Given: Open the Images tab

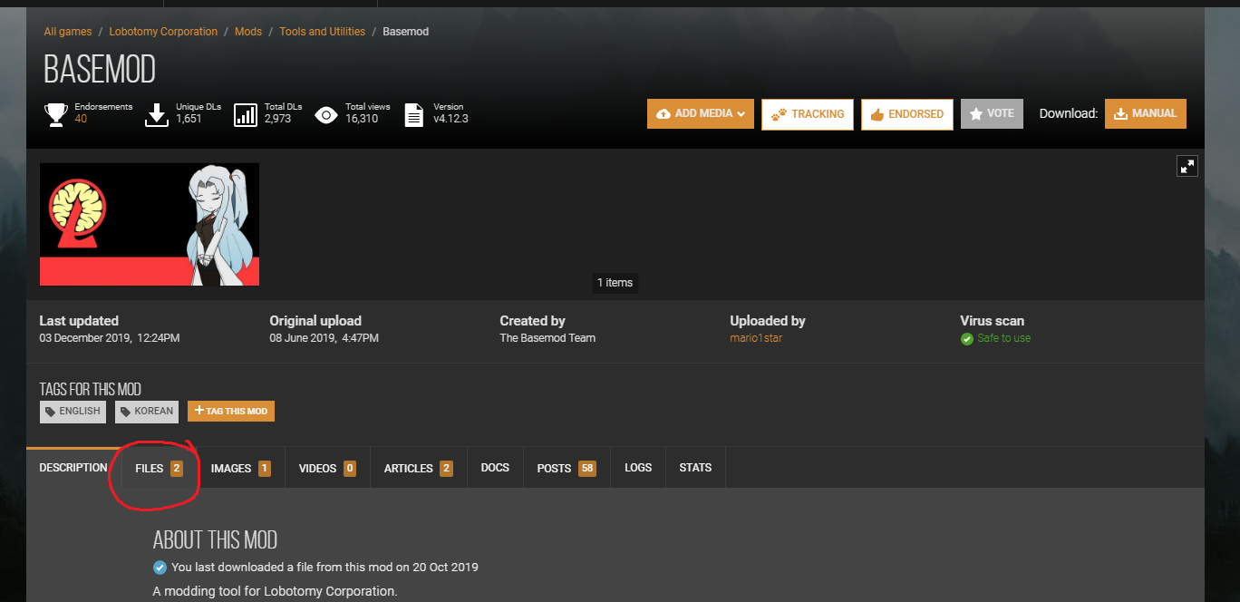Looking at the screenshot, I should click(x=240, y=468).
